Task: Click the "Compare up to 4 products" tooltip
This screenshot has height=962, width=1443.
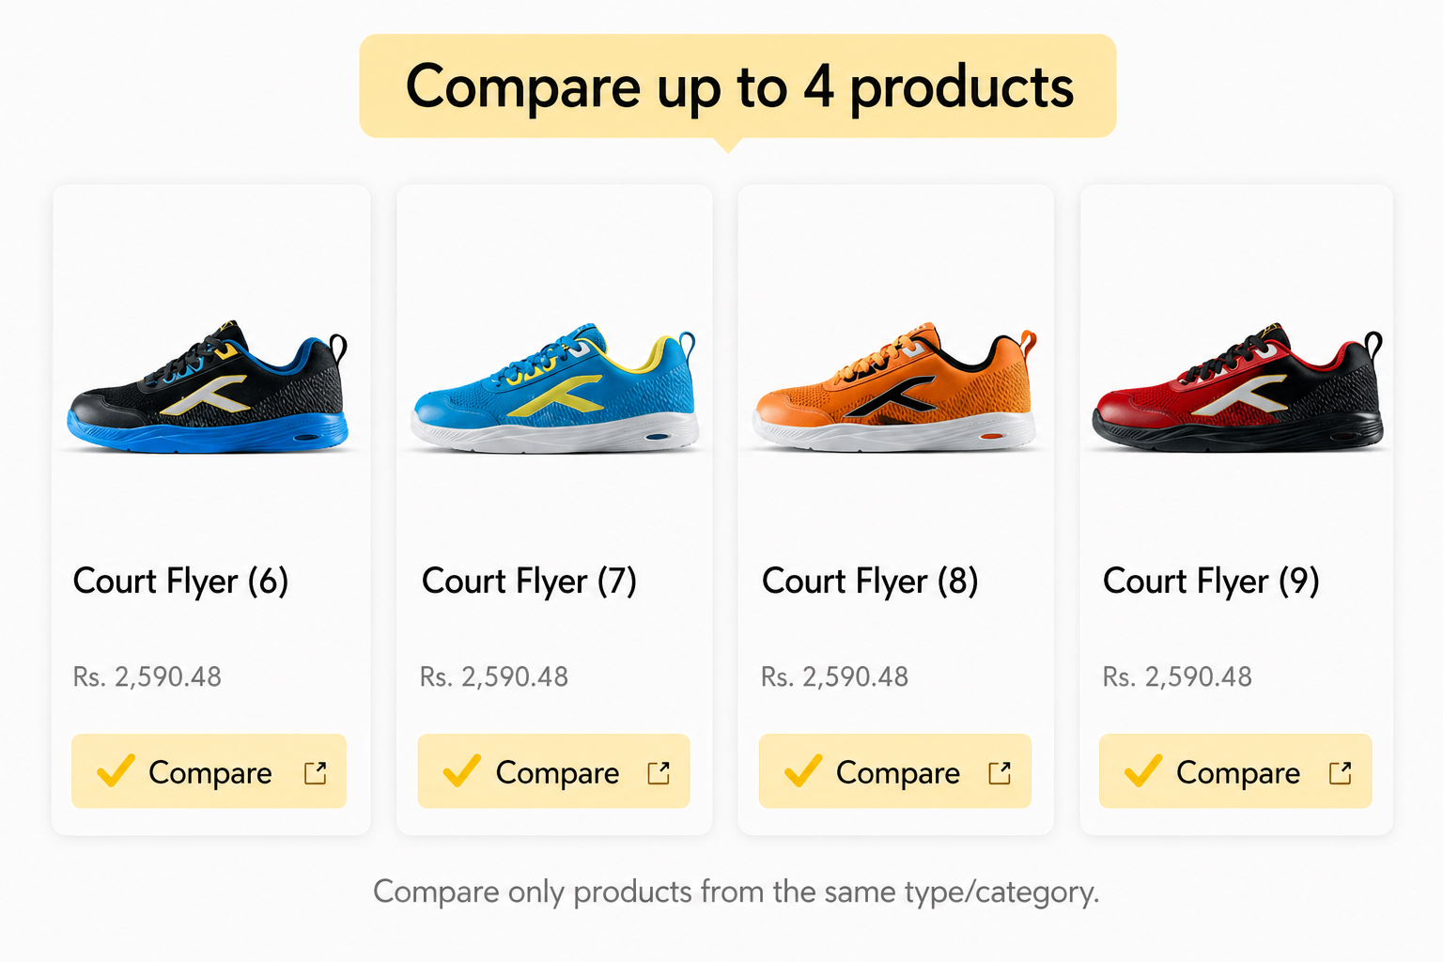Action: pyautogui.click(x=737, y=86)
